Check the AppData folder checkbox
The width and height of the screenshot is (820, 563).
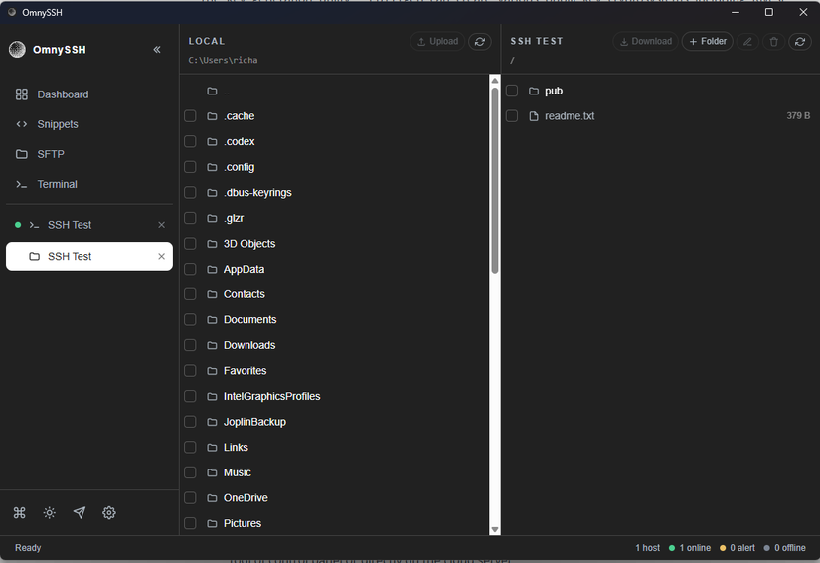point(191,269)
